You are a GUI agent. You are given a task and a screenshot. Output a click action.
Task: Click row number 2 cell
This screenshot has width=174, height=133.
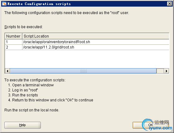coord(13,47)
